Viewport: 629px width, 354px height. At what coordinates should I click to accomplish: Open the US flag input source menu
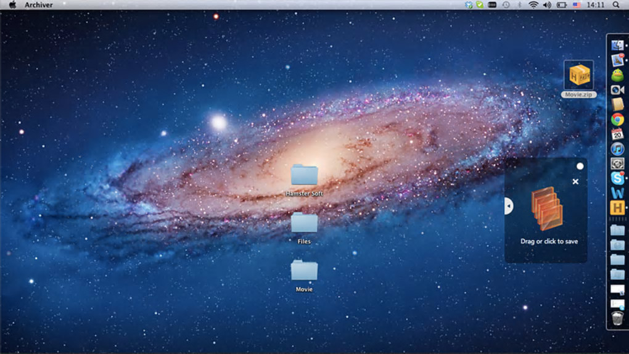click(x=577, y=5)
